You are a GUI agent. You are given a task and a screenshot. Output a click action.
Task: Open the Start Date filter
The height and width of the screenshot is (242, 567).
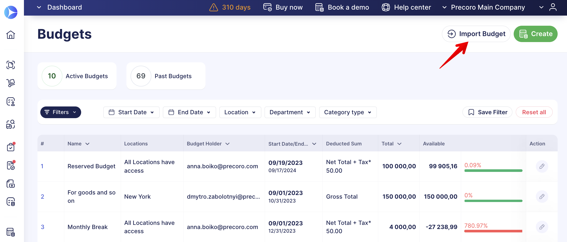tap(131, 112)
